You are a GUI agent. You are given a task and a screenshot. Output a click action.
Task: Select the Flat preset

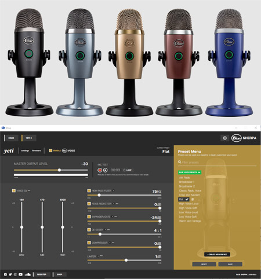pyautogui.click(x=183, y=199)
